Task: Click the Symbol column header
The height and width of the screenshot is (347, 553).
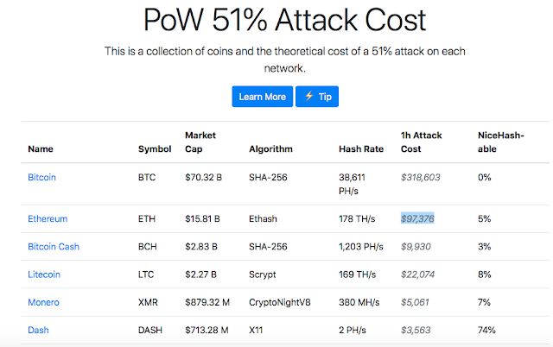Action: pos(155,149)
